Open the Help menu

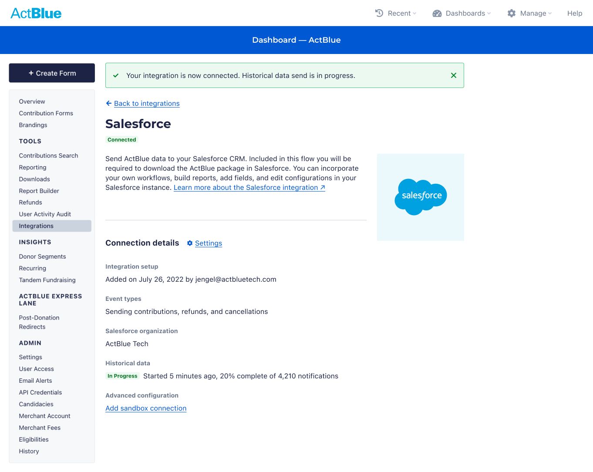tap(575, 13)
